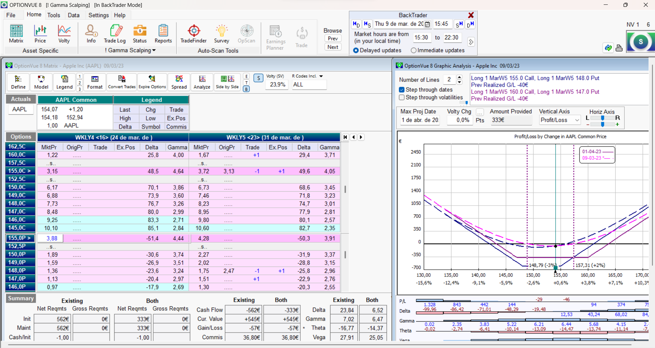The image size is (655, 348).
Task: Open the Help menu
Action: (x=120, y=15)
